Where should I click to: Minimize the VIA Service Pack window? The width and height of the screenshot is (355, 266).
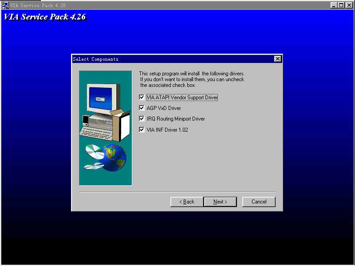click(334, 5)
